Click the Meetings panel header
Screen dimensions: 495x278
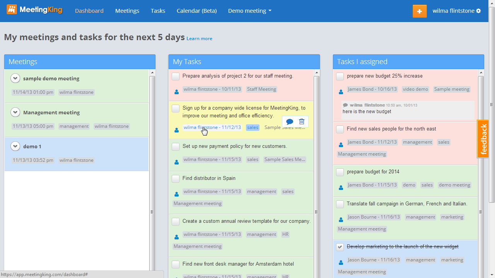click(x=80, y=62)
